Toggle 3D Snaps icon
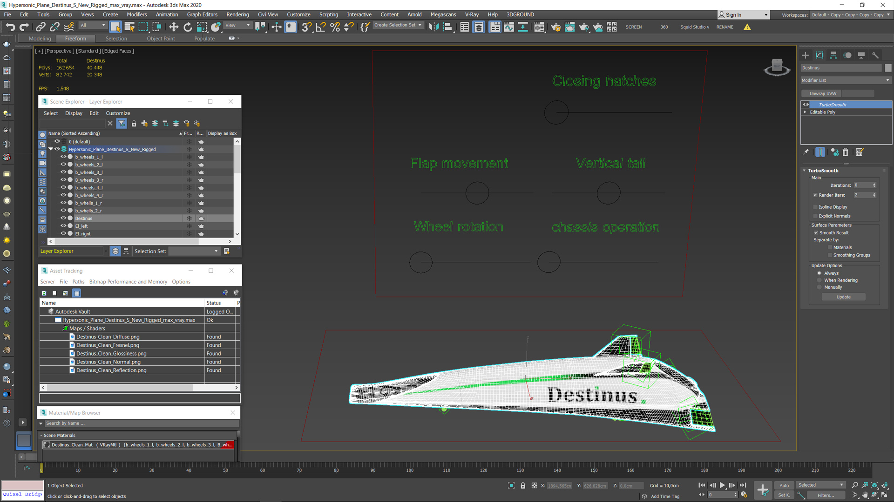Viewport: 894px width, 502px height. [306, 27]
